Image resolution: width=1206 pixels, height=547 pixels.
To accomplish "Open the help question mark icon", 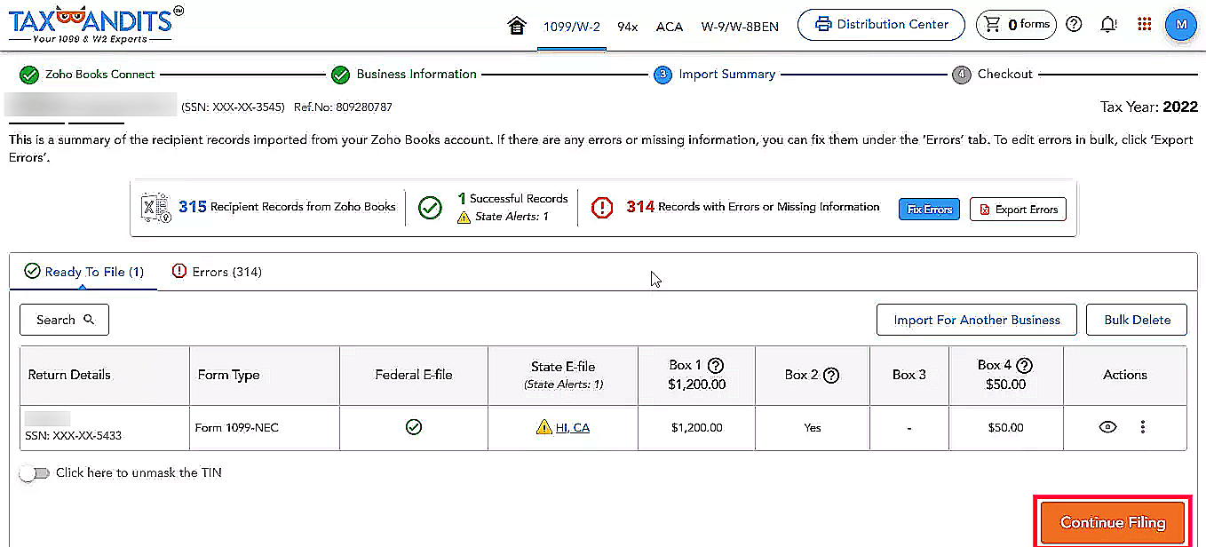I will (x=1074, y=25).
